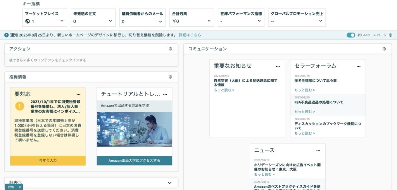Open 自然災害（大雨）による配送遅延 headline
The image size is (397, 190).
pyautogui.click(x=245, y=83)
